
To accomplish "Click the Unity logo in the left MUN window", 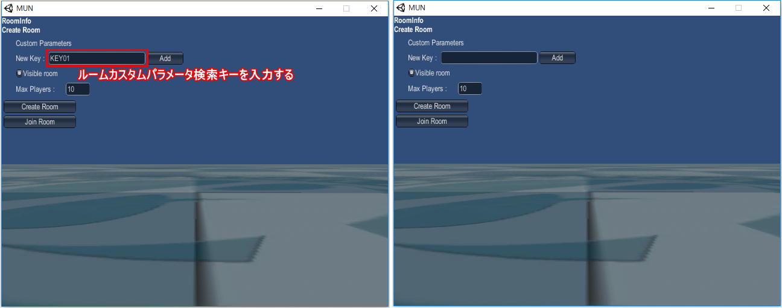I will (8, 8).
